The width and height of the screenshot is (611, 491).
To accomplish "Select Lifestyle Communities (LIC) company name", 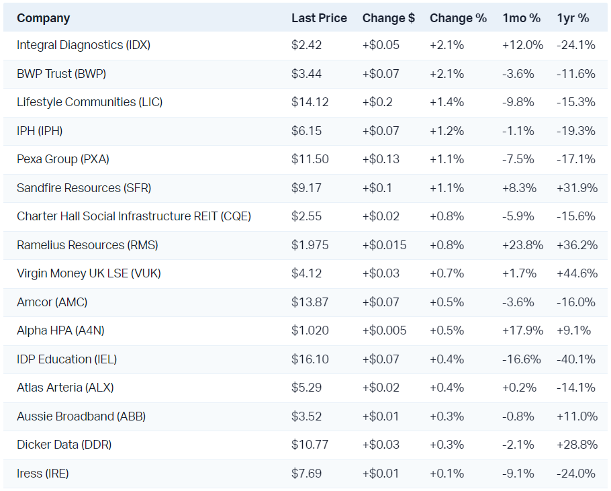I will 89,102.
